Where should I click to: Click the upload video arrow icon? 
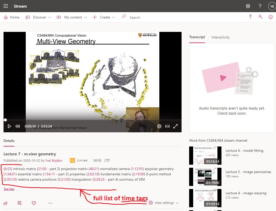pos(250,17)
